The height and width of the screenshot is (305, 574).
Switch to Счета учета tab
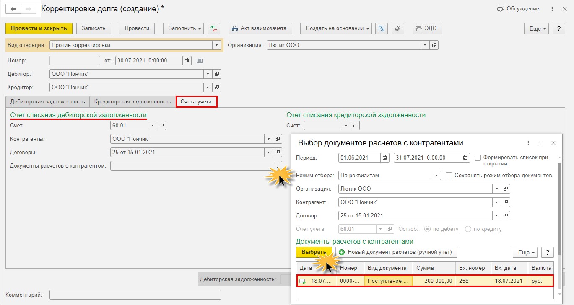click(x=196, y=102)
